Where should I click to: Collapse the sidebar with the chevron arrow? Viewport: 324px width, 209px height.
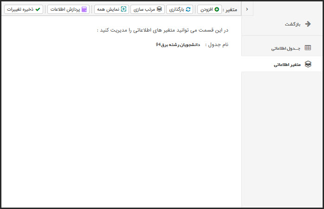point(246,9)
